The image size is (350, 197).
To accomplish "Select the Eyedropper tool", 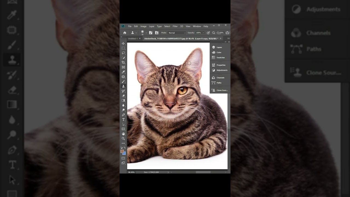I will click(x=123, y=72).
